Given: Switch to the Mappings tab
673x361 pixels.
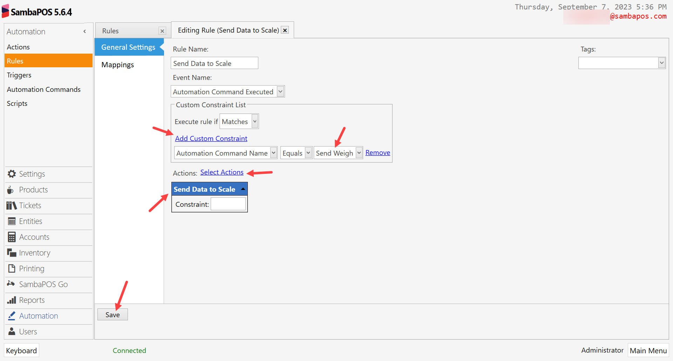Looking at the screenshot, I should click(x=117, y=64).
